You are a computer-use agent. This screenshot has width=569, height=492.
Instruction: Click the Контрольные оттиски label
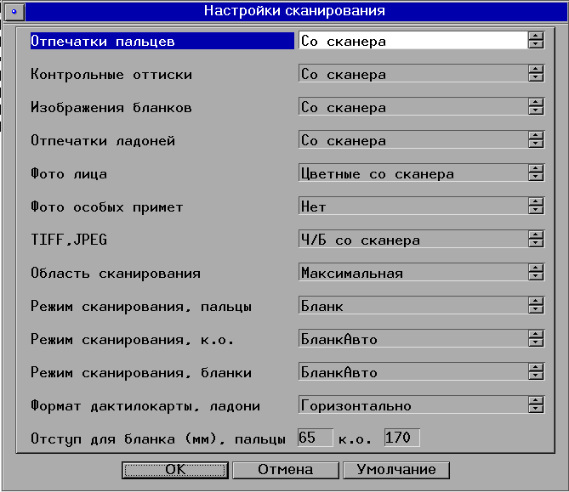(111, 74)
